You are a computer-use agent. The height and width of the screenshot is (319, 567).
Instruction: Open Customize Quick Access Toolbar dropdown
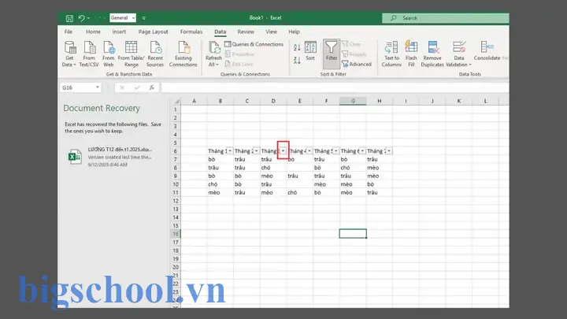[x=143, y=18]
